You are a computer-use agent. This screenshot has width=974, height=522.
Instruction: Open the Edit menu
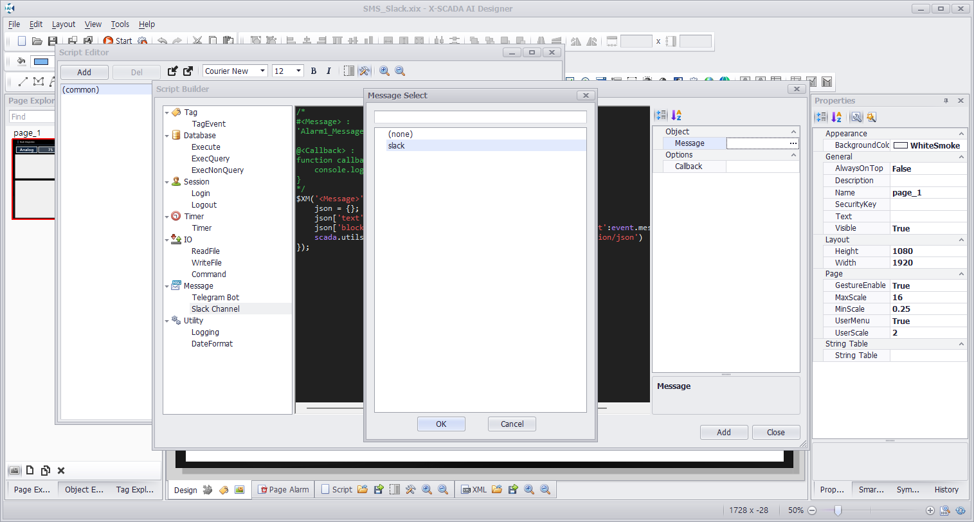click(x=36, y=24)
